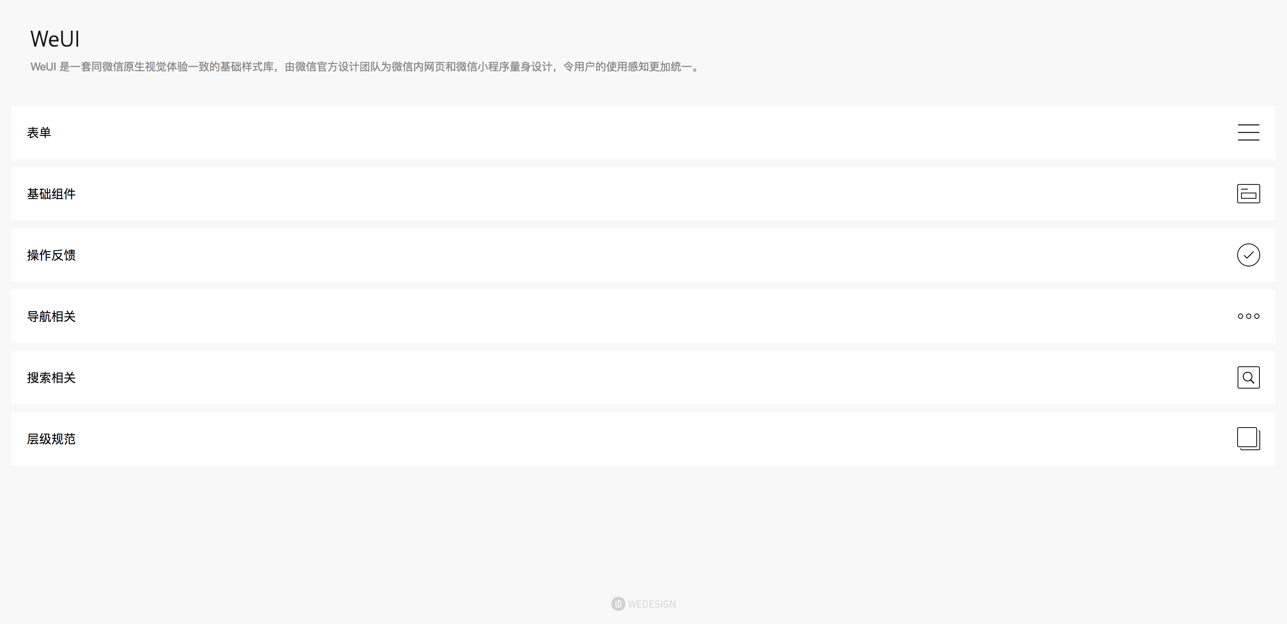The image size is (1287, 624).
Task: Click the WeUI description paragraph text
Action: click(365, 67)
